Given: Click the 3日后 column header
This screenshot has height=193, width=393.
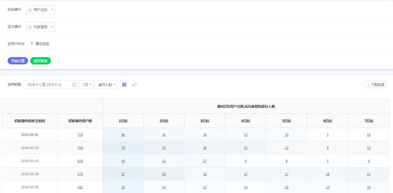Looking at the screenshot, I should coord(205,121).
